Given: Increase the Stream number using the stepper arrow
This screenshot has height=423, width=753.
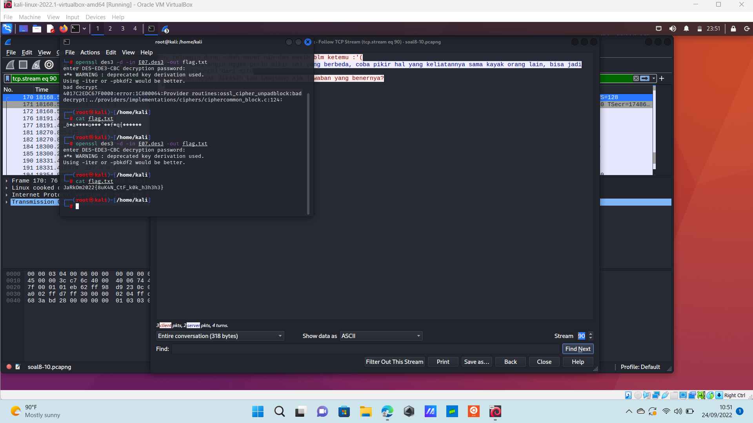Looking at the screenshot, I should (x=591, y=334).
